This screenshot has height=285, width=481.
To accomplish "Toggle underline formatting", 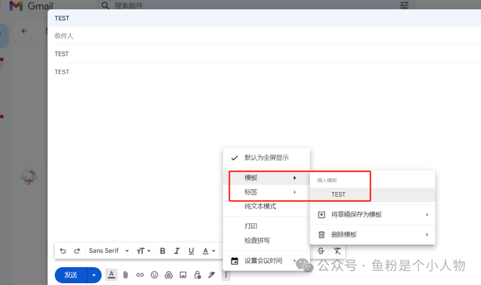I will (191, 251).
